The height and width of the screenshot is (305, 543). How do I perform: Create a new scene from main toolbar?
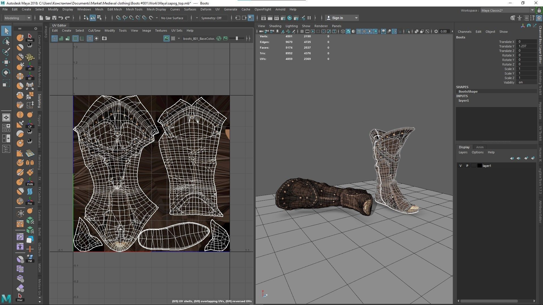click(41, 18)
